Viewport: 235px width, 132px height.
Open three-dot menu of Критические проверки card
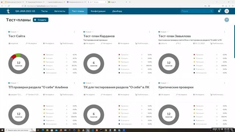224,83
